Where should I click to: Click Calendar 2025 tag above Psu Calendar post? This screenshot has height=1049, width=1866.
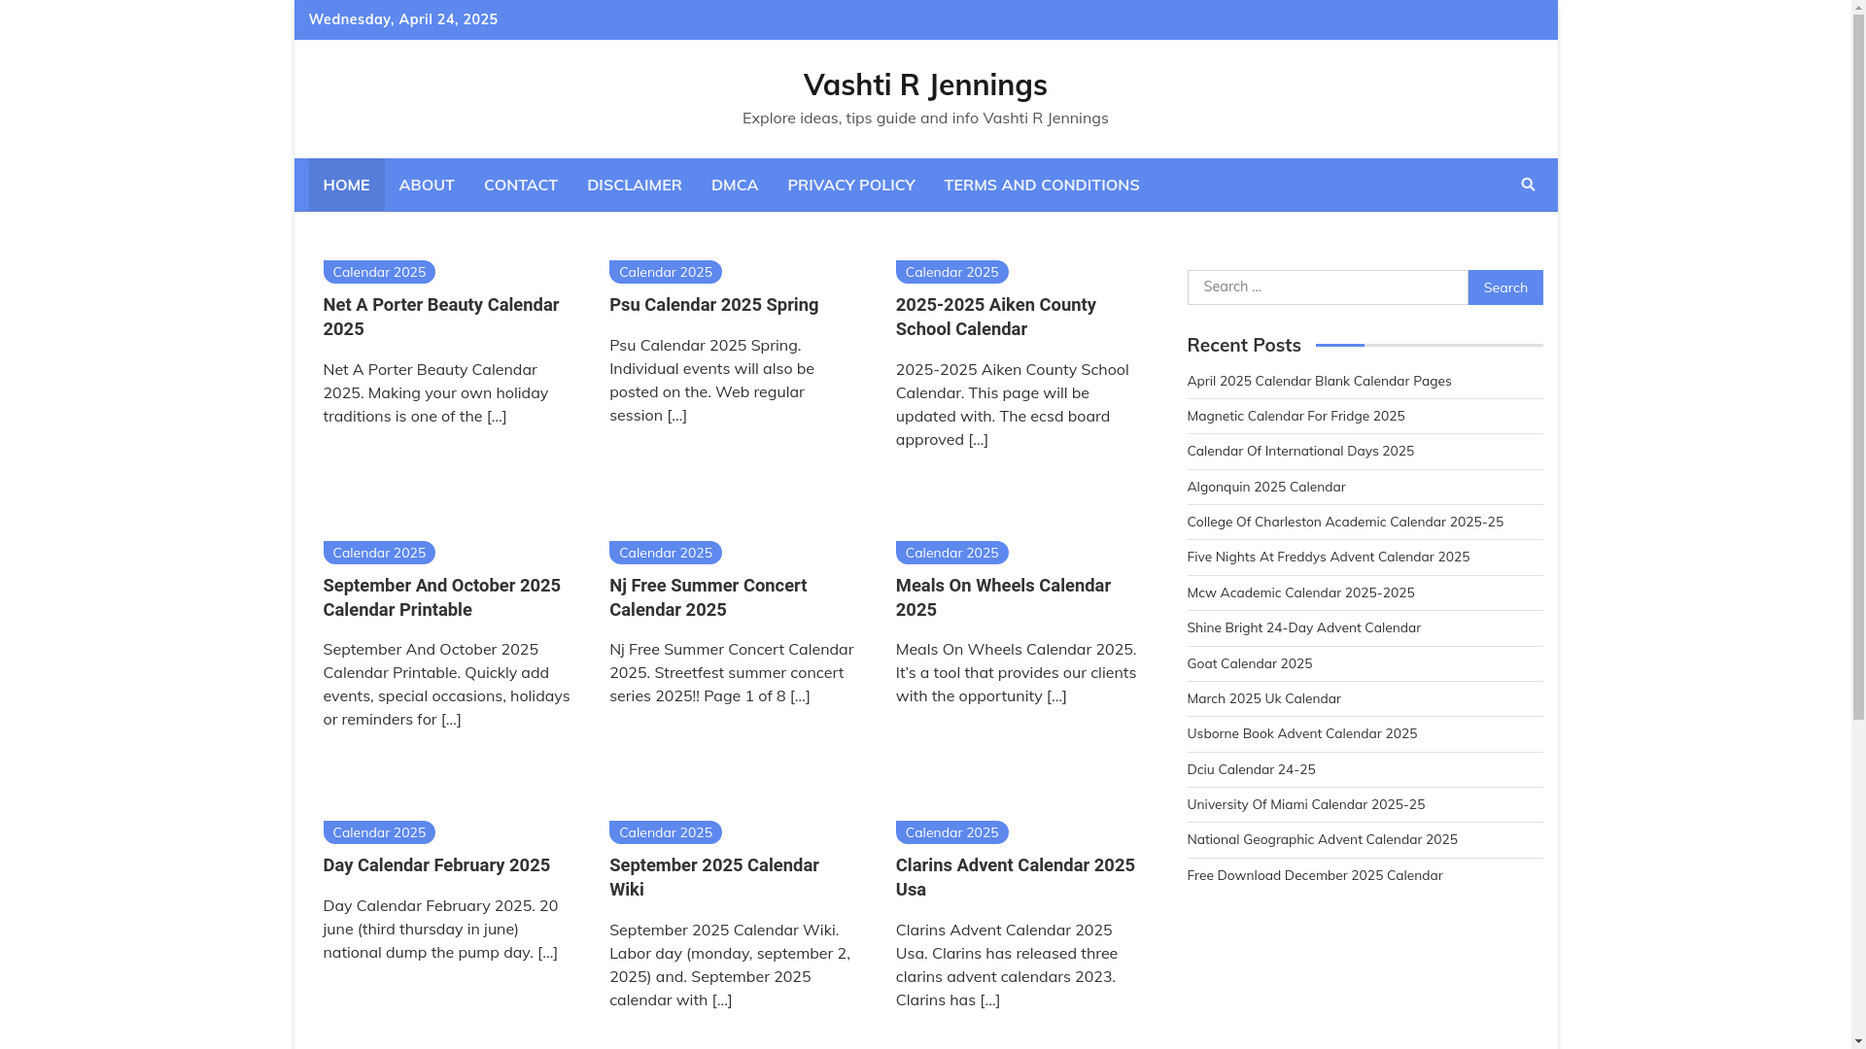click(666, 272)
